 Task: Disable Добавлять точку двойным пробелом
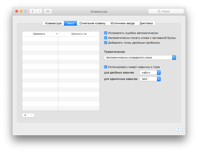click(x=106, y=43)
